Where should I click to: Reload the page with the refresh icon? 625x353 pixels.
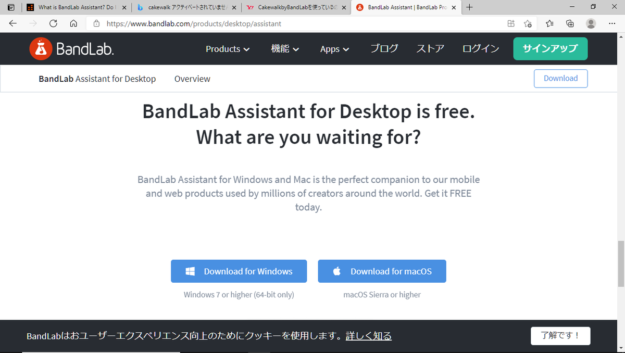53,23
